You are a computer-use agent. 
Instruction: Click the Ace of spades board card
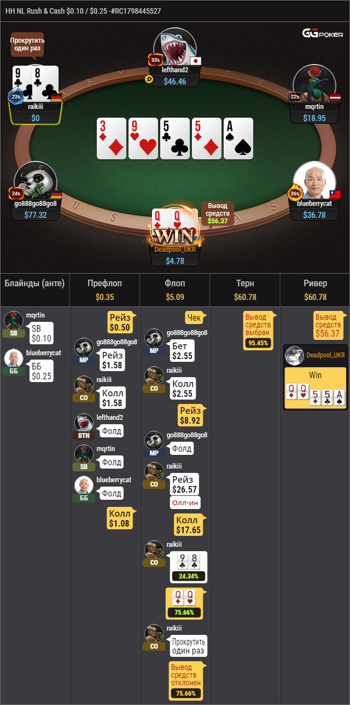tap(239, 138)
